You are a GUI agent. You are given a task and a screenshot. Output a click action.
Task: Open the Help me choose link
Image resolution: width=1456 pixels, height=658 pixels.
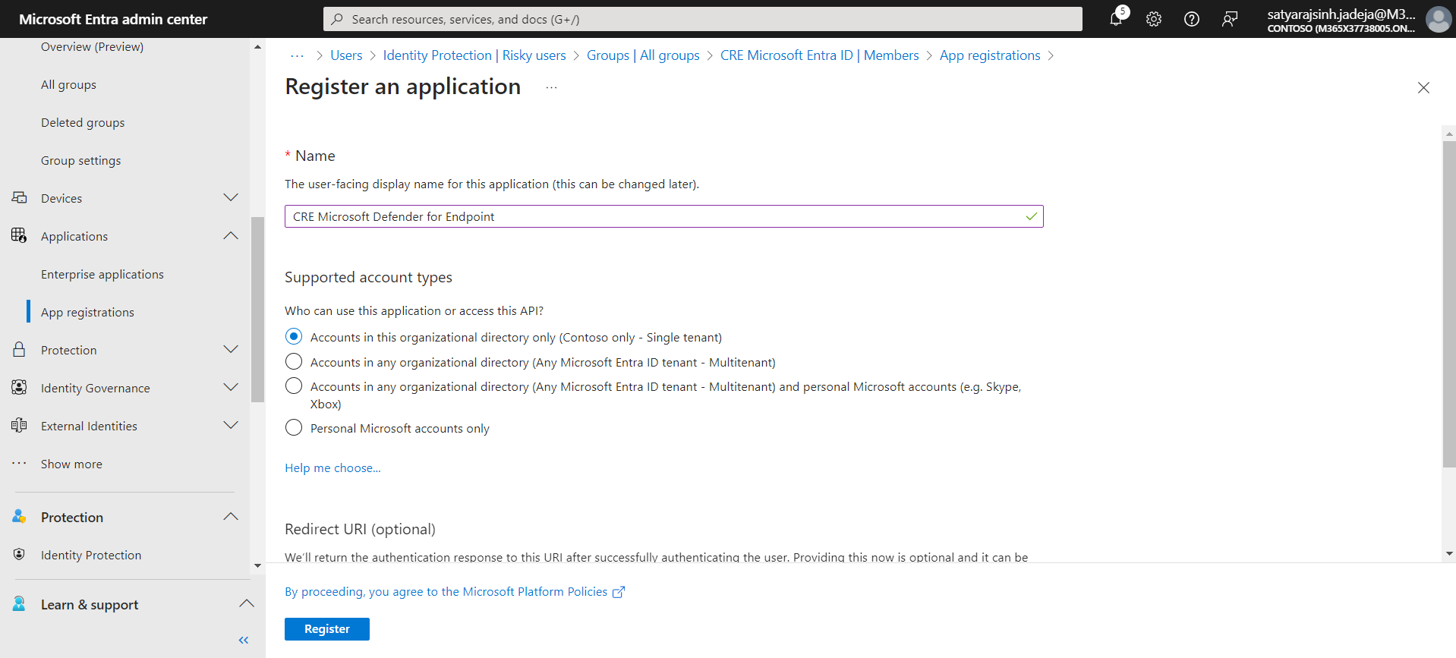point(332,468)
